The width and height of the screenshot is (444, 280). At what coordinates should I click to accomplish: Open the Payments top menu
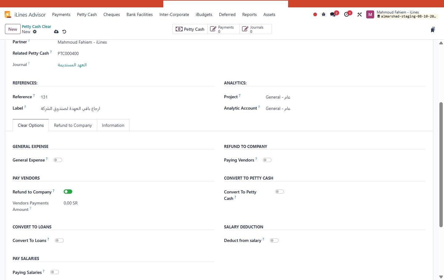point(61,14)
